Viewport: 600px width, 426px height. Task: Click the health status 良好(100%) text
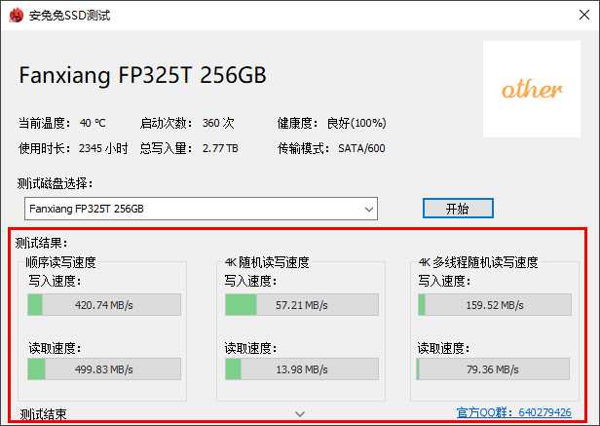tap(356, 124)
